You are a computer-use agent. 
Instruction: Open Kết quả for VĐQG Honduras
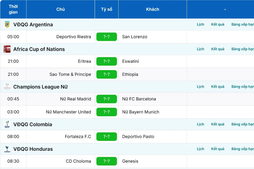point(218,149)
